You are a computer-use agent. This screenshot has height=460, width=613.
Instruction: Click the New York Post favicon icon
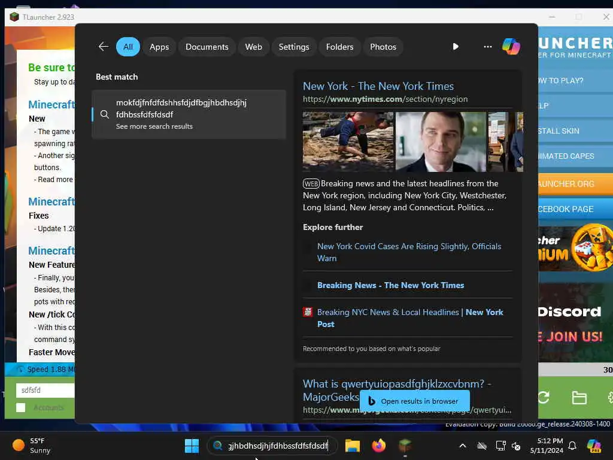click(x=308, y=312)
